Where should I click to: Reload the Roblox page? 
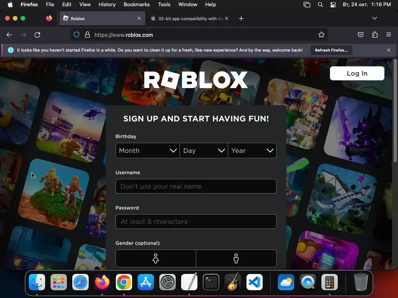point(37,35)
